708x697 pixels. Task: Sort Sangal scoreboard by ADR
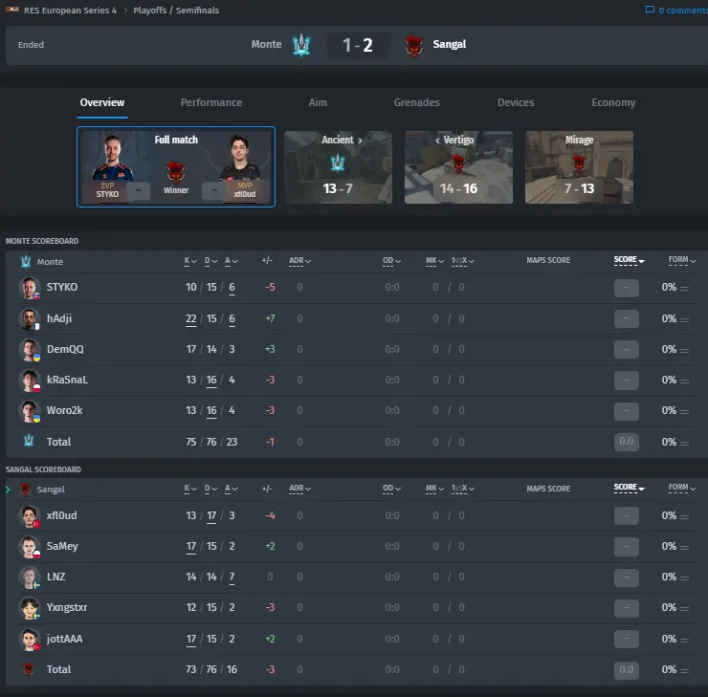299,489
